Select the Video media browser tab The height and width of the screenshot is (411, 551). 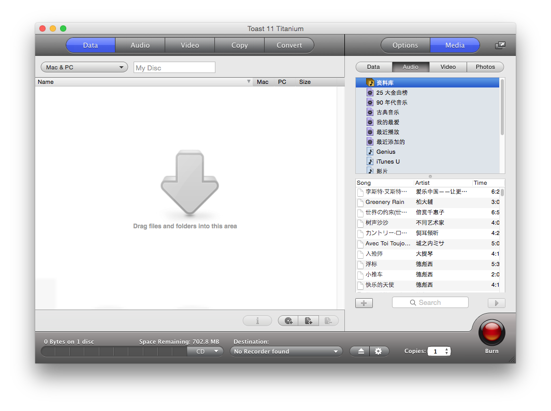click(x=448, y=67)
